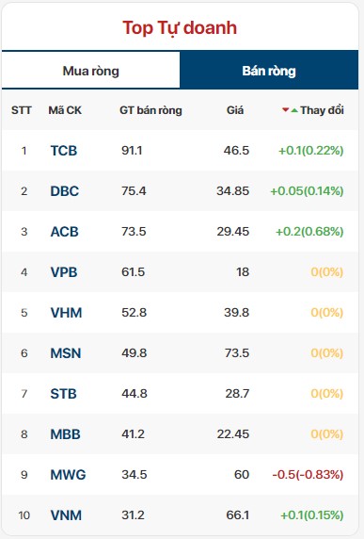Open the TCB stock link
The image size is (364, 539).
point(64,151)
